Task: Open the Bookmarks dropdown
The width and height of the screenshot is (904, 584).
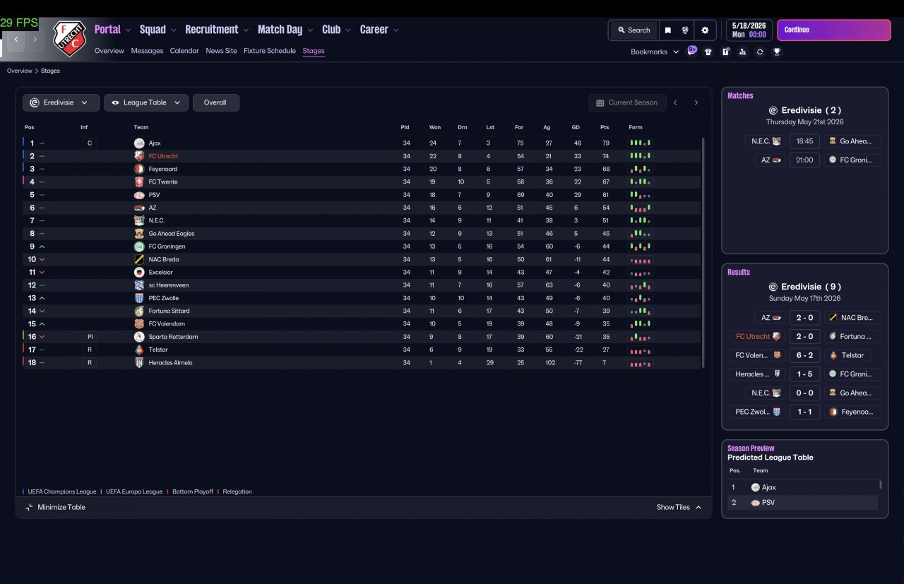Action: point(655,52)
